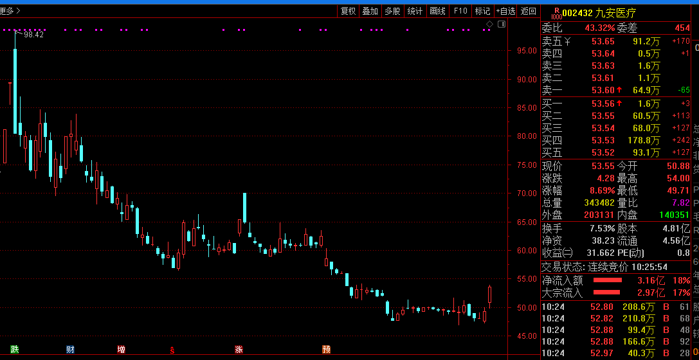Click the diamond icon above the price axis
This screenshot has height=360, width=699.
tap(489, 24)
